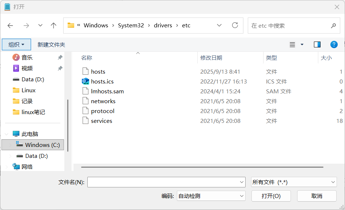Change view layout icon

point(292,45)
